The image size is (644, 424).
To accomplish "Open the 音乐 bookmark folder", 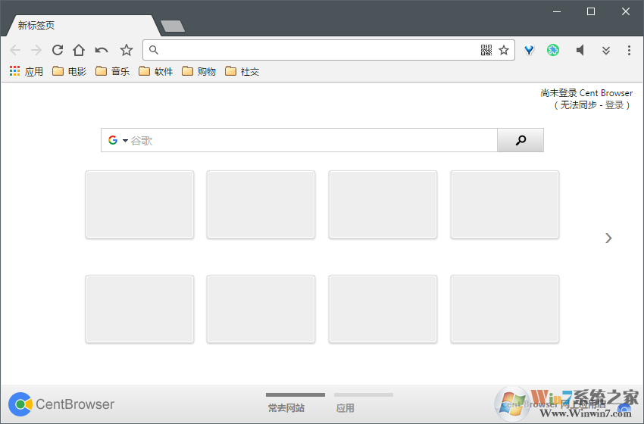I will [x=113, y=71].
